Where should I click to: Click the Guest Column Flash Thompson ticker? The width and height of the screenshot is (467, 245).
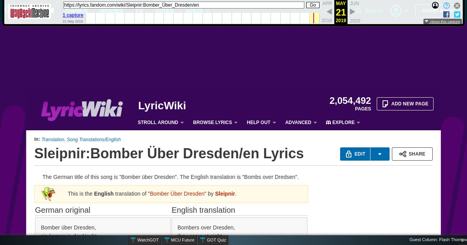tap(438, 240)
